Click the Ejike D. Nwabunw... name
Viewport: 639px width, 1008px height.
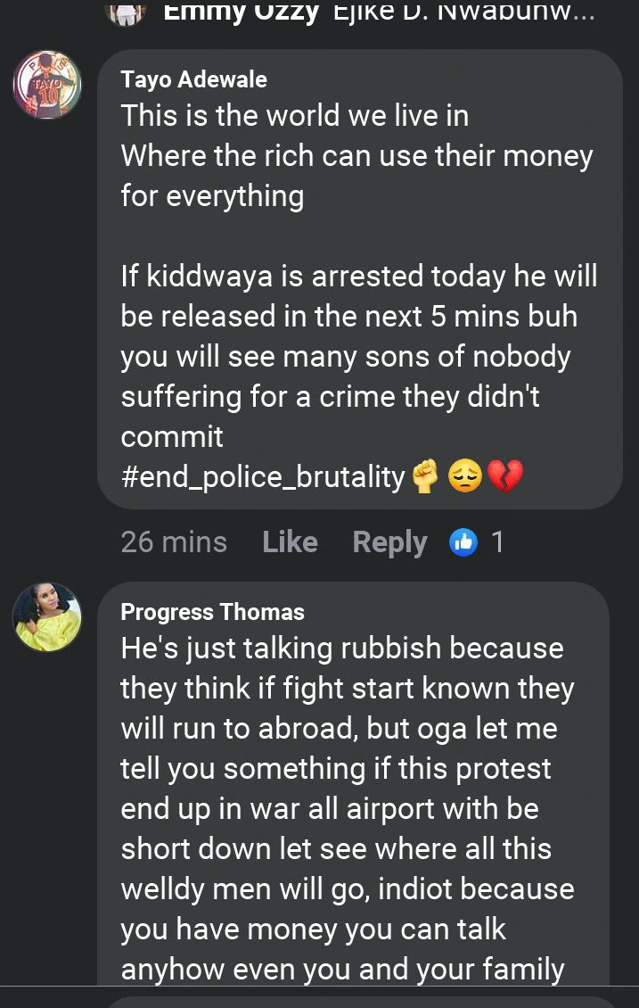[x=463, y=12]
